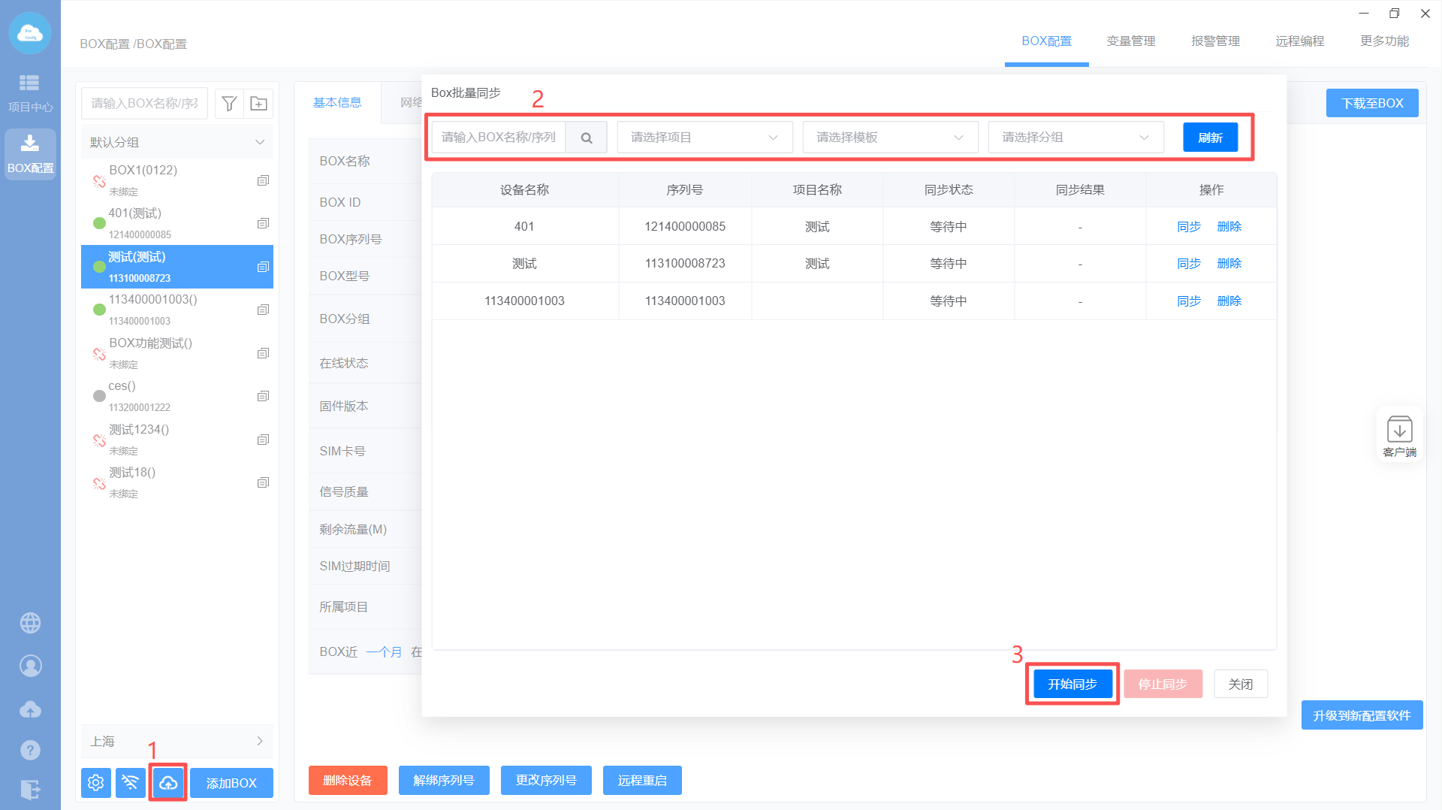Click the globe icon in left sidebar

30,623
